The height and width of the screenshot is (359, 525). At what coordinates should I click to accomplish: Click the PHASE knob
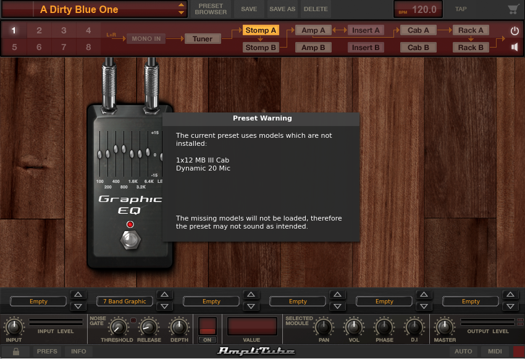[x=384, y=326]
